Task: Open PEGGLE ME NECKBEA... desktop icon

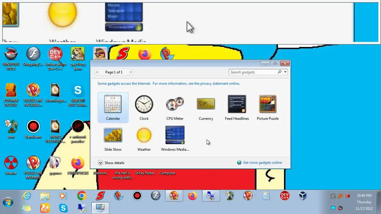Action: coord(33,95)
